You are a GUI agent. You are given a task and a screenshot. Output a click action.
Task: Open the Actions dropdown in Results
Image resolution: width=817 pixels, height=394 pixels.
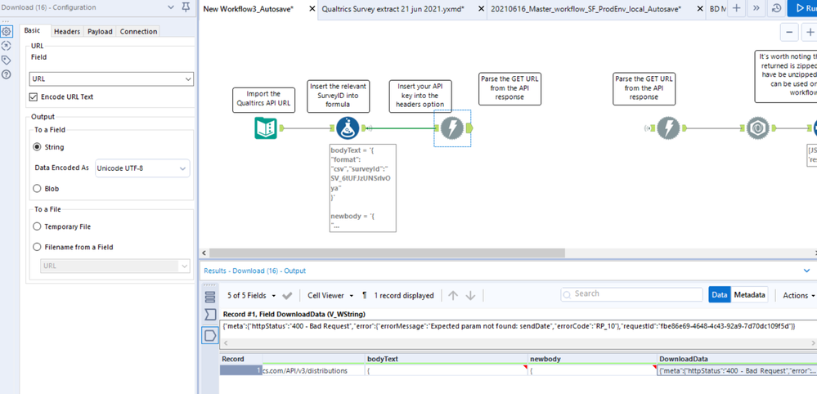[x=799, y=296]
